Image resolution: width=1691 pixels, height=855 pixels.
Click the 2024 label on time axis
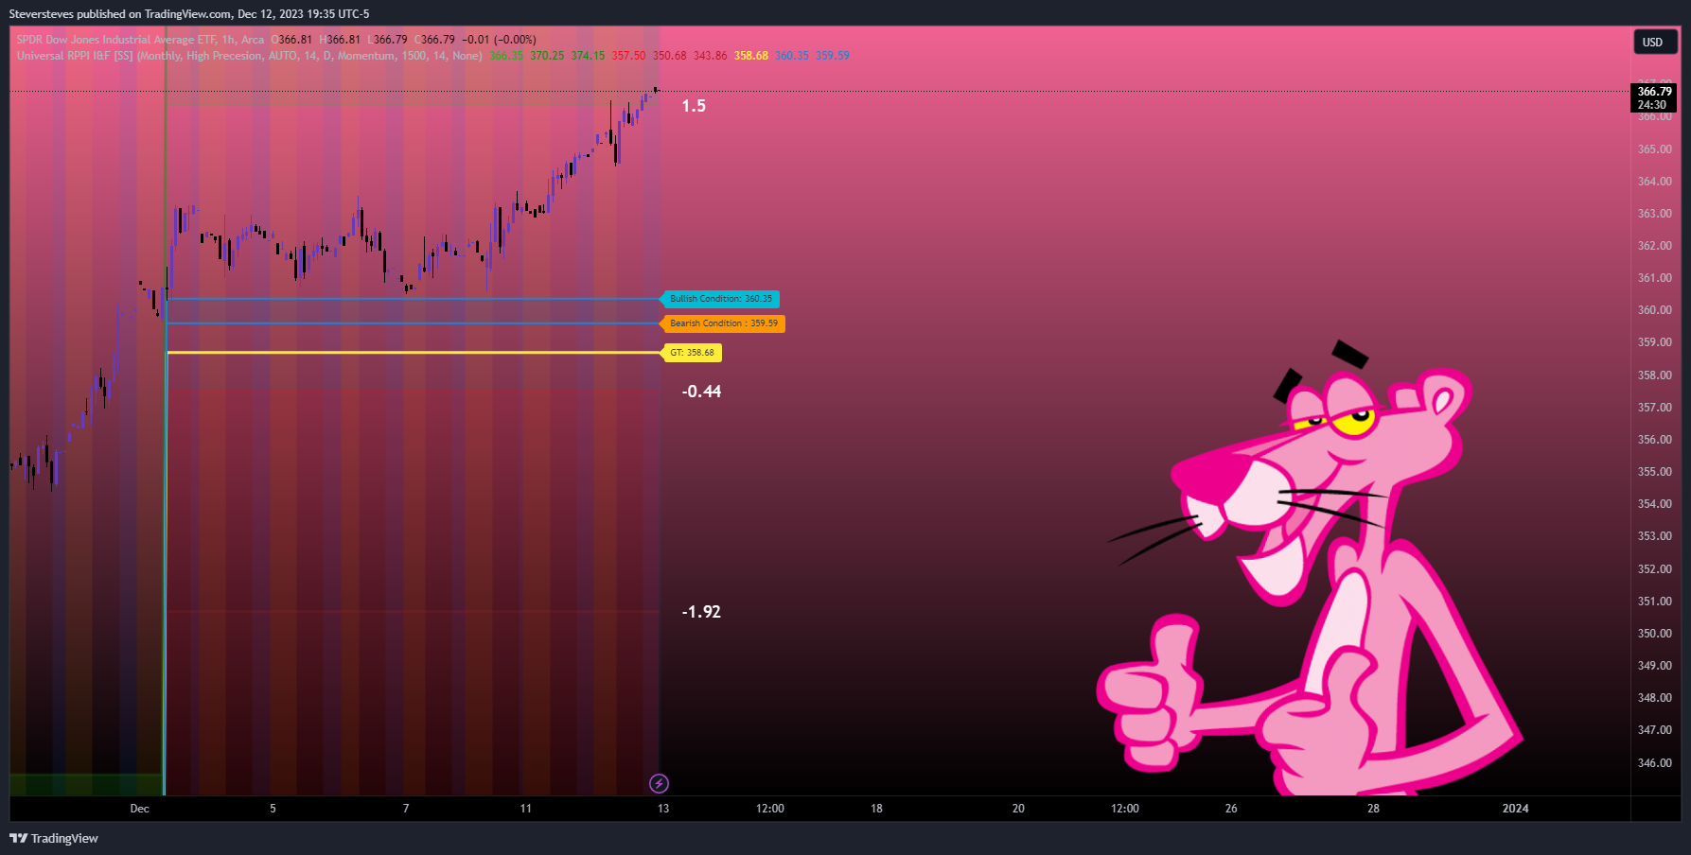pyautogui.click(x=1516, y=809)
